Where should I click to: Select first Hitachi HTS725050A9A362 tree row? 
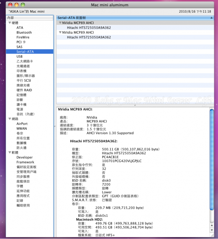pos(135,28)
